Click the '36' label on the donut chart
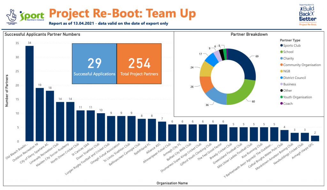The image size is (327, 190). pos(207,105)
